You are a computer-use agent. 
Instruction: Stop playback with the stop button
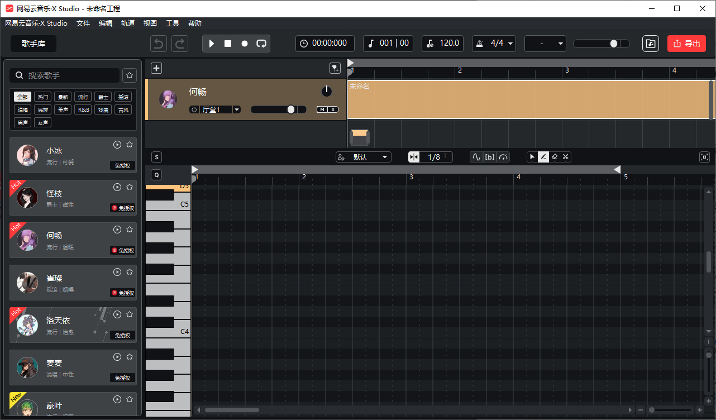[x=228, y=44]
